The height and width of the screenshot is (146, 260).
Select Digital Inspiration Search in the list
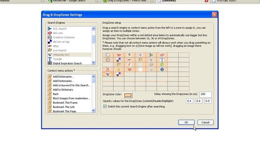coord(69,63)
